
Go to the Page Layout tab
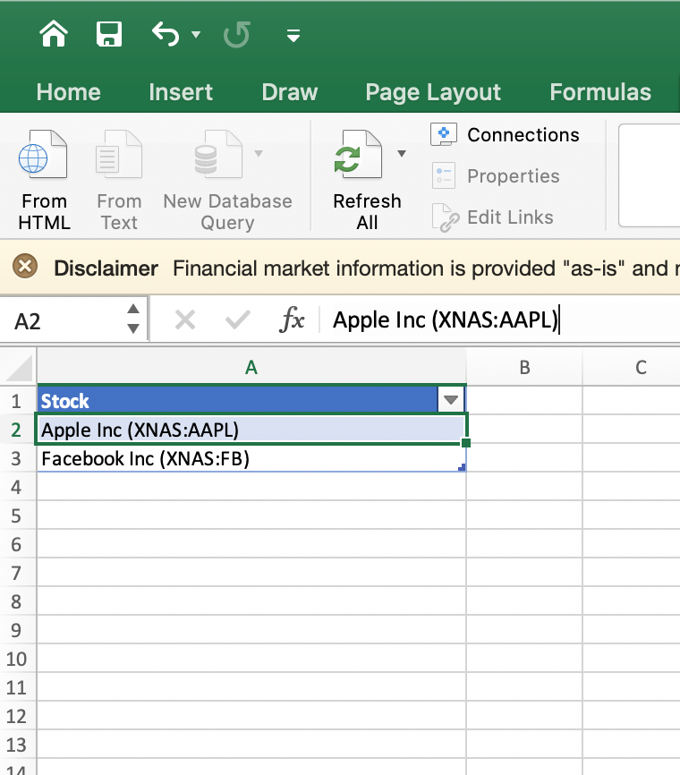click(x=433, y=92)
